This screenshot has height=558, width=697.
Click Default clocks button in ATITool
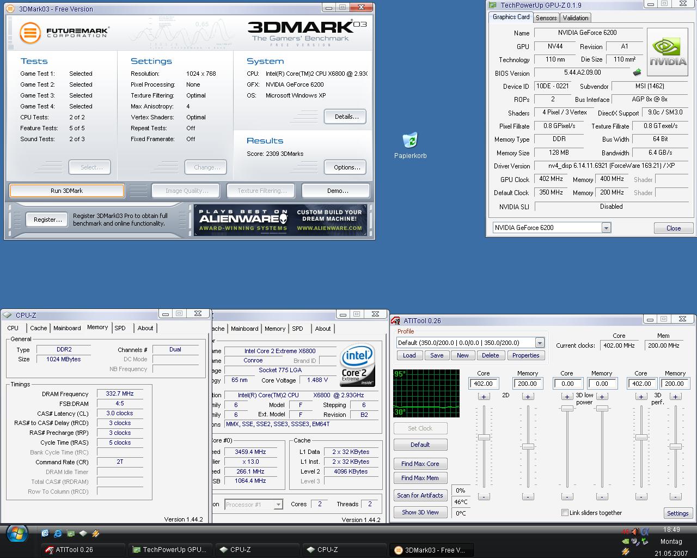pos(420,445)
